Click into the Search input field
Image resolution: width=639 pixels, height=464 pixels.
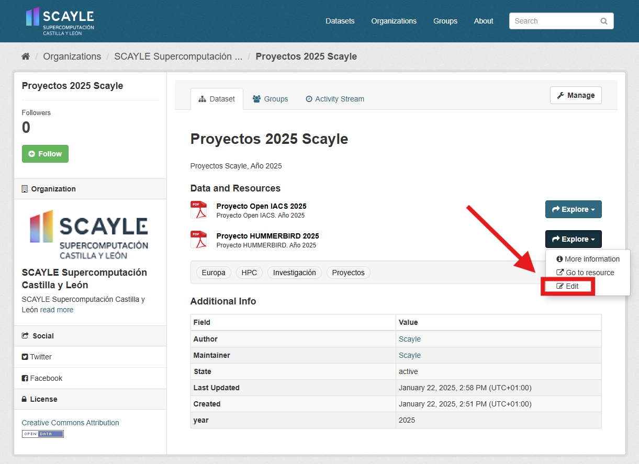pos(561,21)
